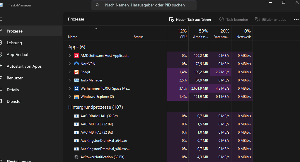
Task: Click Neuen Task ausführen button
Action: click(x=190, y=20)
